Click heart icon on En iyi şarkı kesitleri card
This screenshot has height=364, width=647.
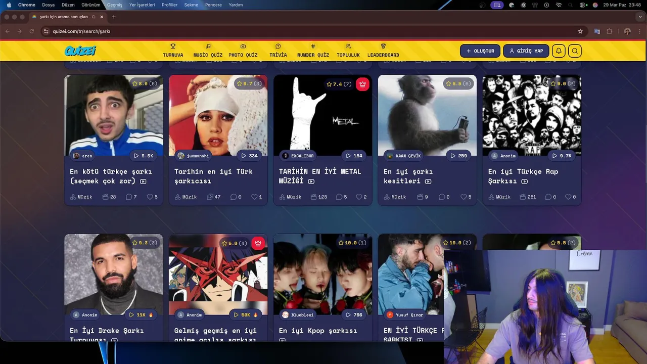tap(464, 197)
